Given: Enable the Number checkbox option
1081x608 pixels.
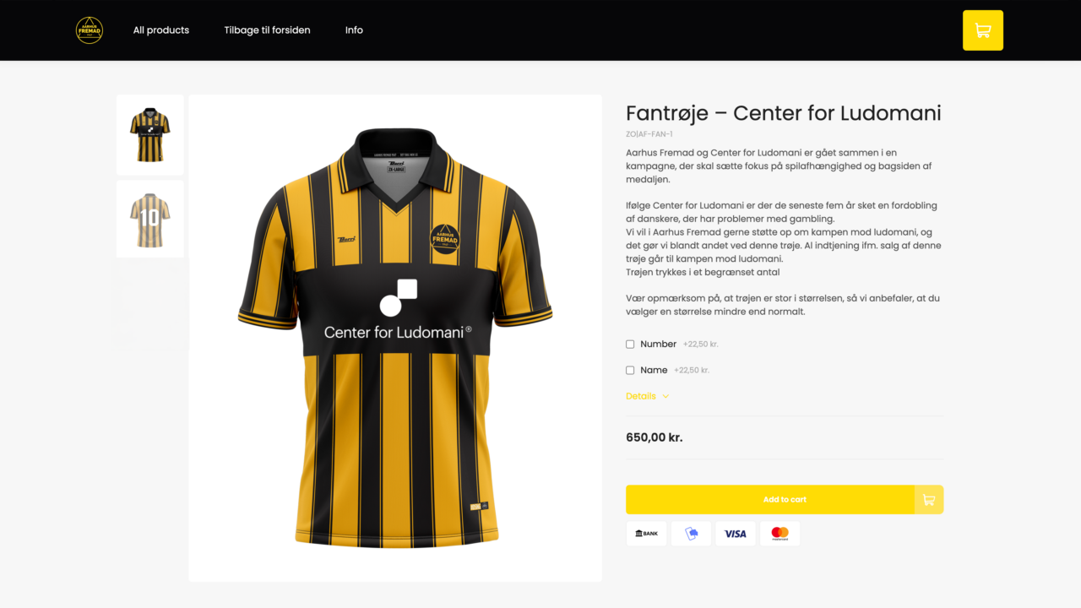Looking at the screenshot, I should click(x=630, y=345).
